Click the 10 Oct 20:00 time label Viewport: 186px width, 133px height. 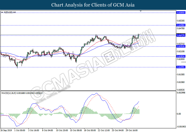tap(62, 130)
